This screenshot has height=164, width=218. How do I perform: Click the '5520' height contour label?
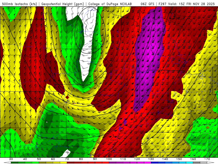tap(83, 118)
